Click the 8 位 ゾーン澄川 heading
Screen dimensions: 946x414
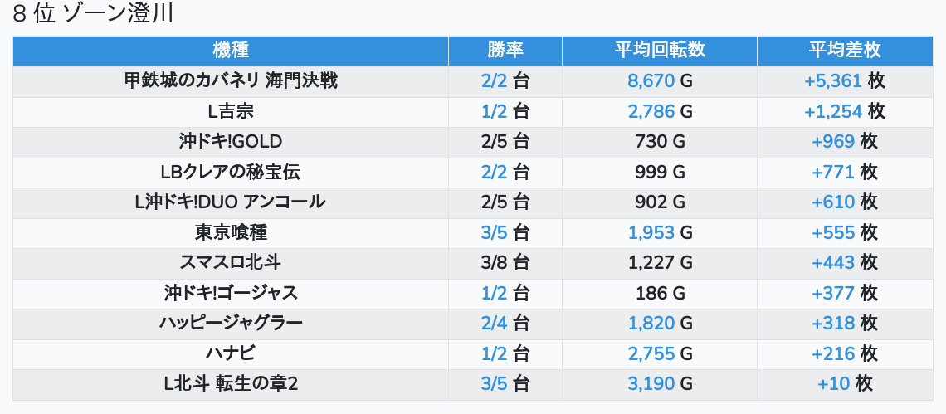pyautogui.click(x=93, y=15)
